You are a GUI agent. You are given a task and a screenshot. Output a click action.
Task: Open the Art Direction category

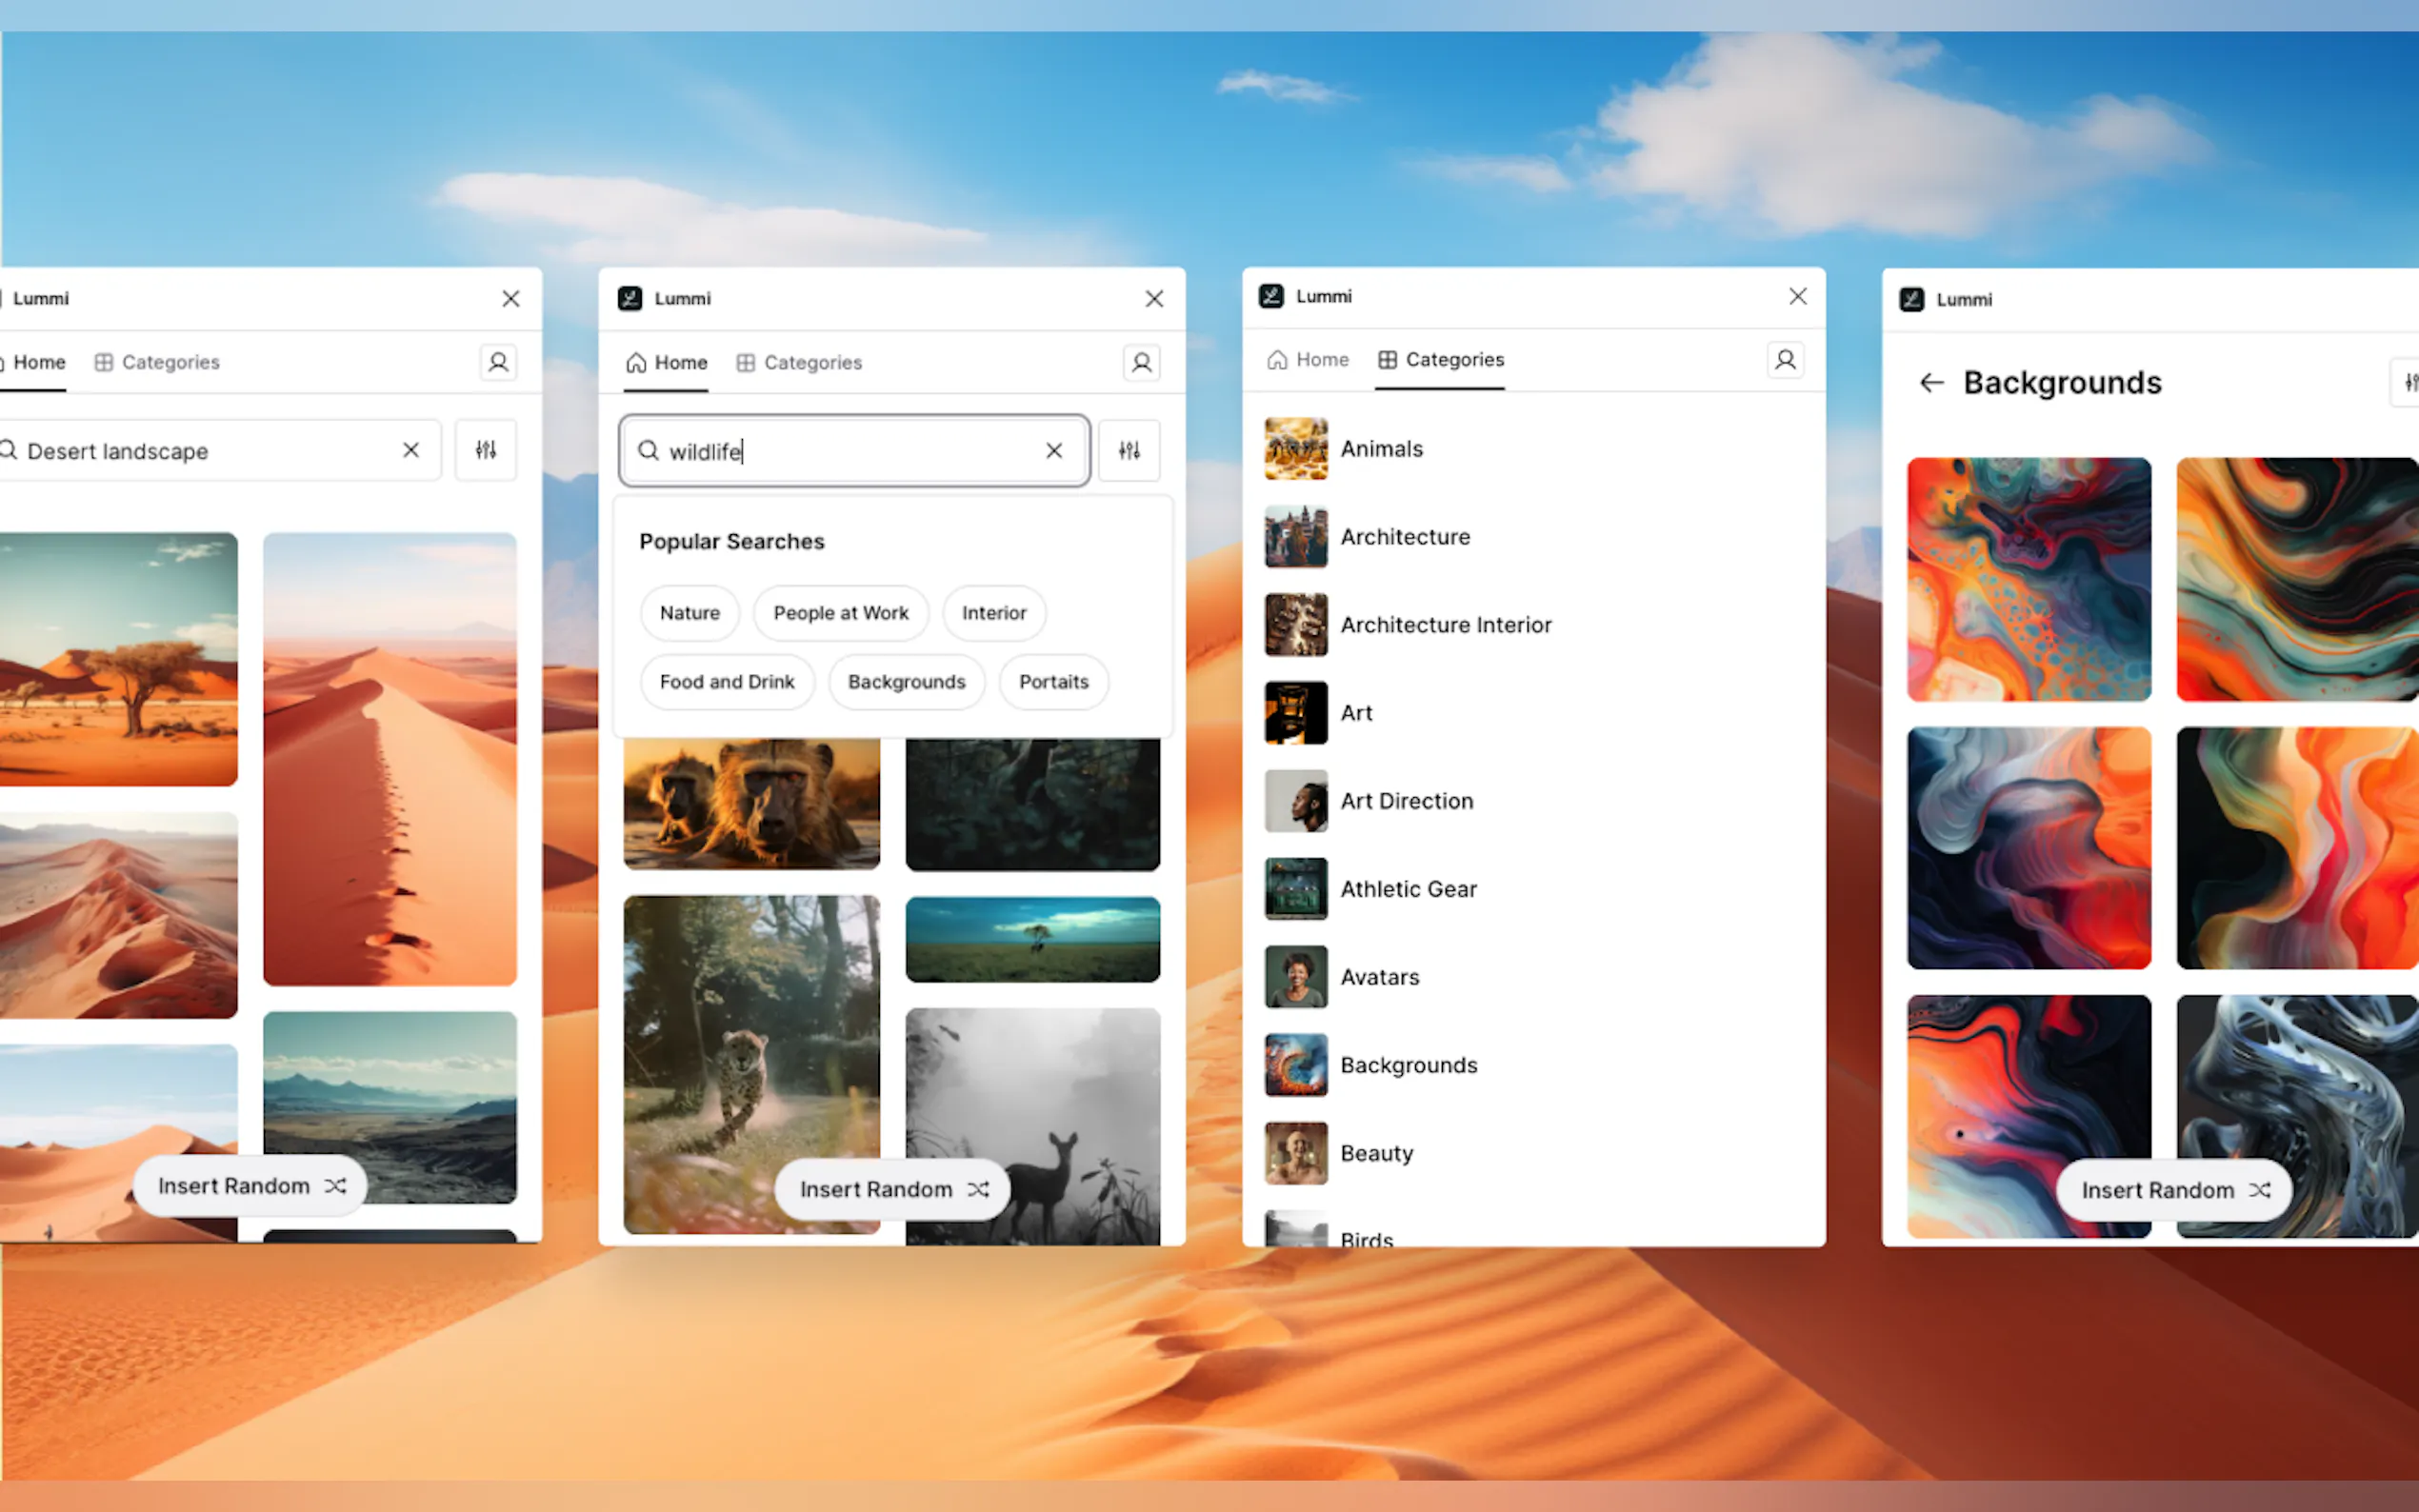pyautogui.click(x=1406, y=801)
